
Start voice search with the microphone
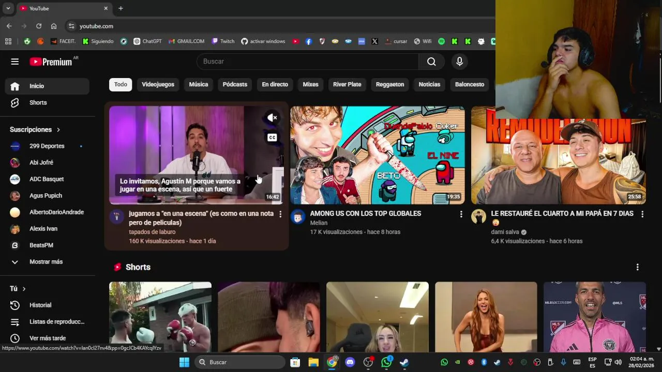click(x=459, y=61)
